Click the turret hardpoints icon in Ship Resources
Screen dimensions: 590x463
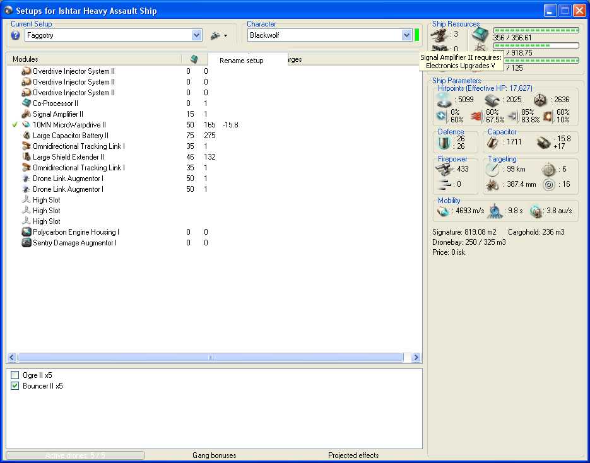tap(439, 35)
